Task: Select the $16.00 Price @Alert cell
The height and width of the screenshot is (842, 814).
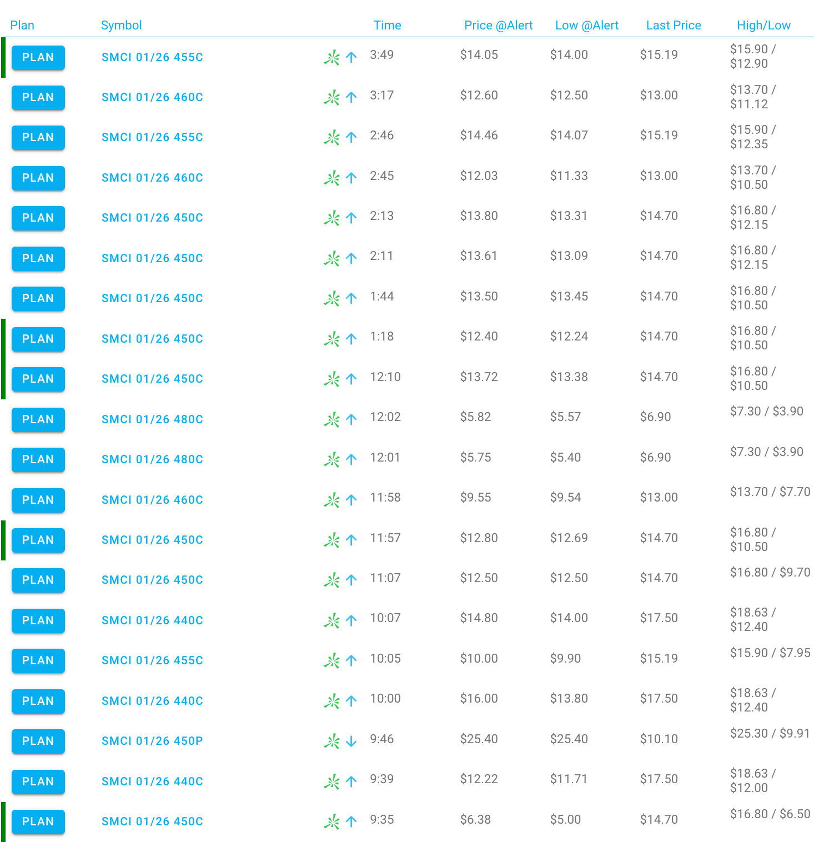Action: click(479, 699)
